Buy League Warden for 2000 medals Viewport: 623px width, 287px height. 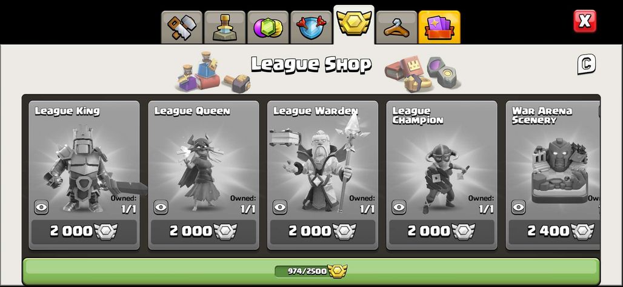322,231
